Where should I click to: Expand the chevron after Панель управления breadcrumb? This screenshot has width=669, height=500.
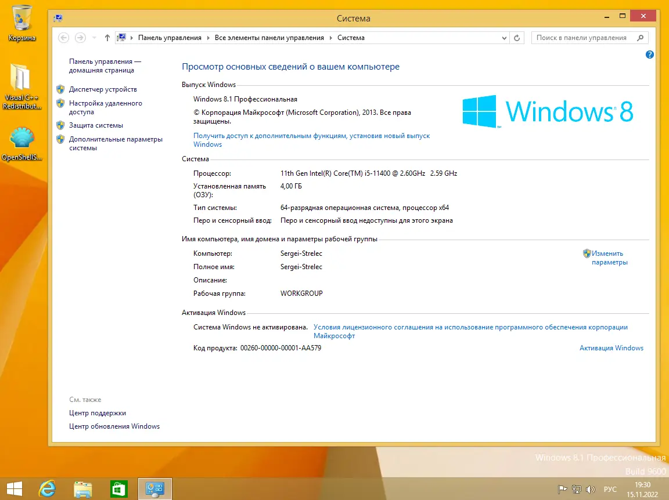pos(208,38)
